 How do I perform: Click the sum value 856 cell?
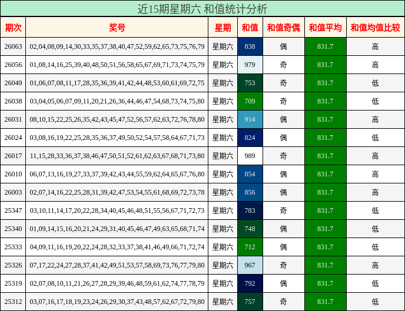pos(250,192)
